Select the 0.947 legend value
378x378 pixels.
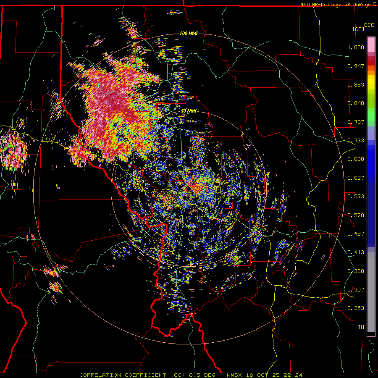point(356,66)
